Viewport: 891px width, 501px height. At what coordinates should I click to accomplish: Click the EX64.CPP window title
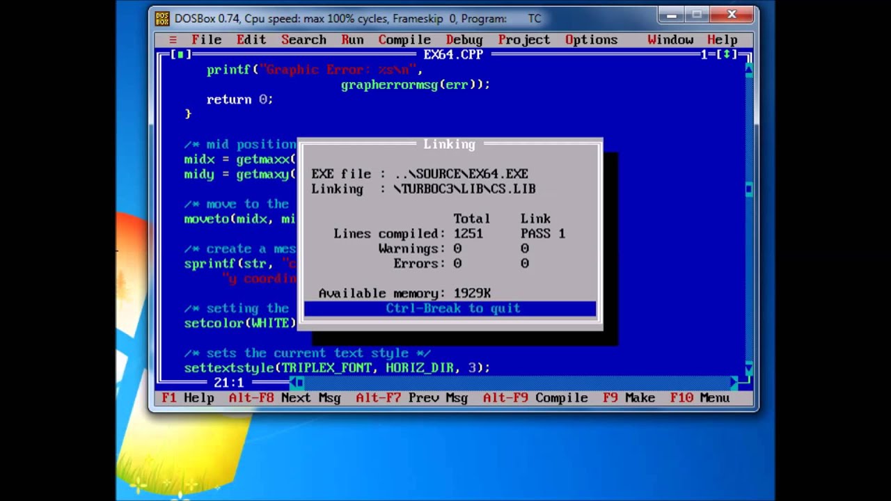pyautogui.click(x=453, y=54)
